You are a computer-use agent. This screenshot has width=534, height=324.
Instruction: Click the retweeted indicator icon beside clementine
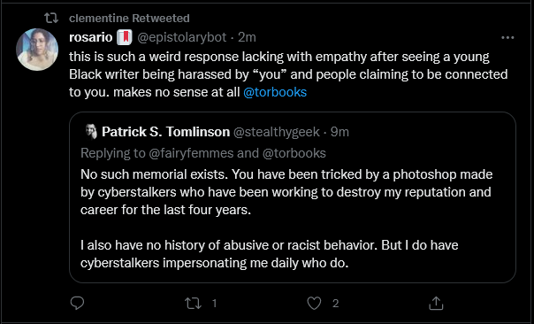[x=51, y=18]
